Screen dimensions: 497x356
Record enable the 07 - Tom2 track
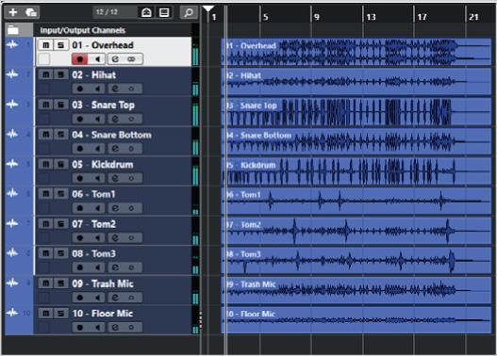coord(79,238)
